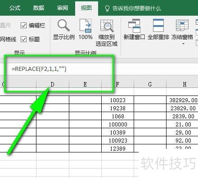Toggle the 标题 headings checkbox

pyautogui.click(x=23, y=39)
